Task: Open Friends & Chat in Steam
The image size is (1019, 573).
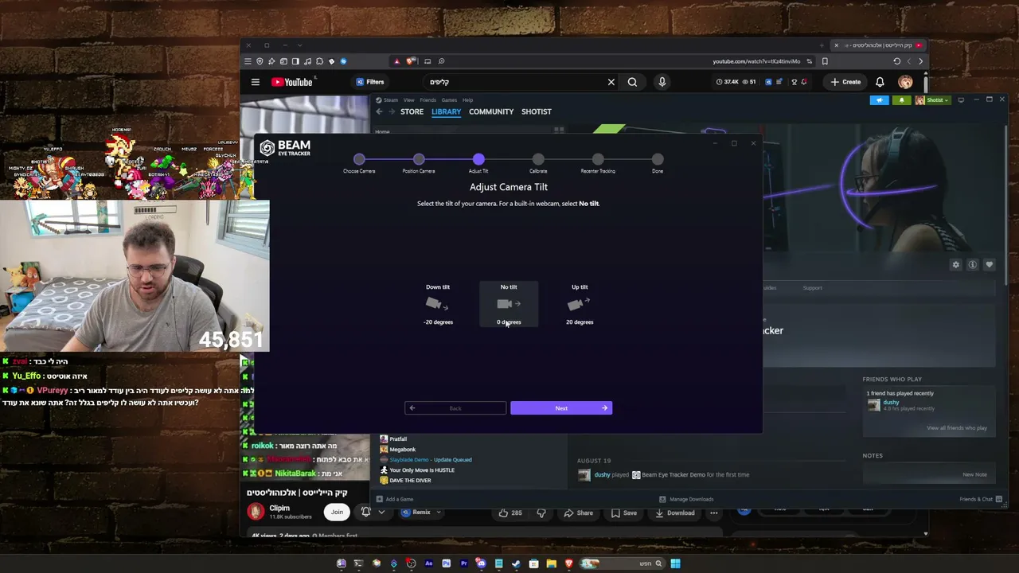Action: click(x=981, y=499)
